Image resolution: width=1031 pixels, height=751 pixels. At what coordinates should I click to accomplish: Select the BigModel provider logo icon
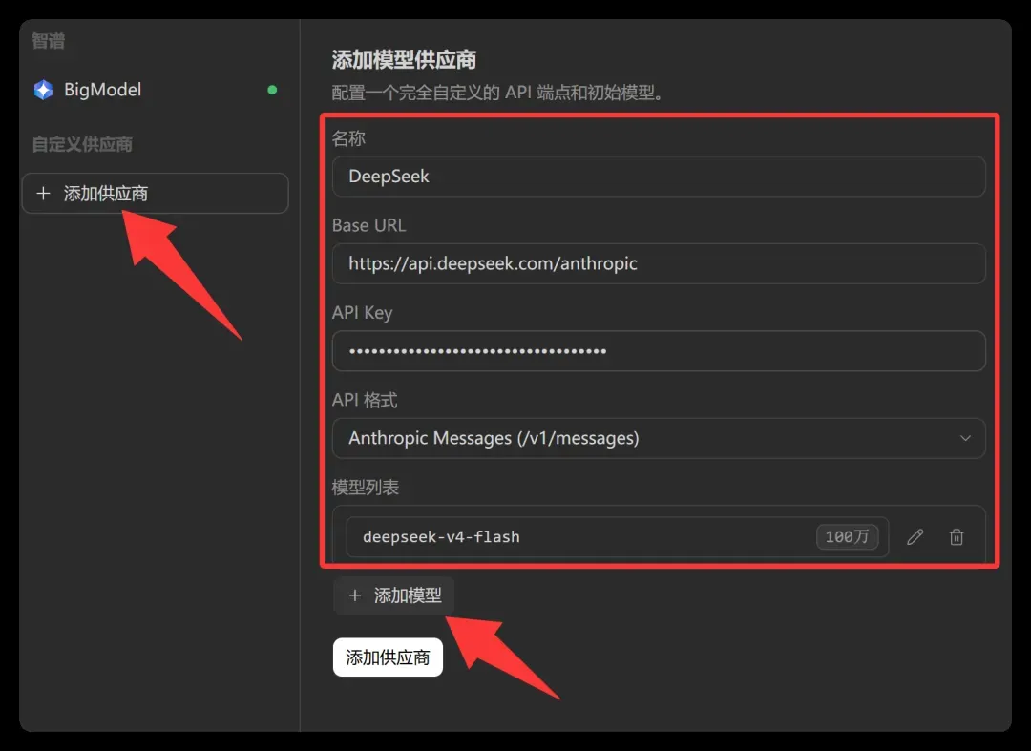43,90
